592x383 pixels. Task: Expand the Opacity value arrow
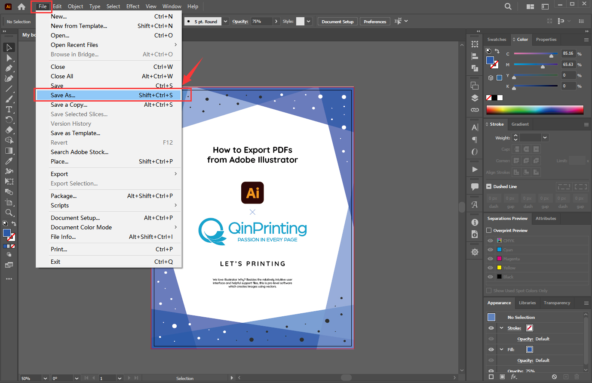[x=276, y=22]
